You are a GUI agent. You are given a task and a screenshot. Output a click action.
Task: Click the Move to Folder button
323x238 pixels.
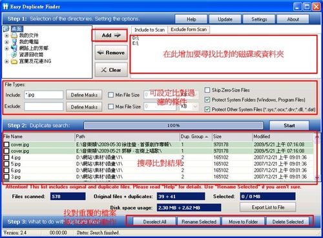244,222
